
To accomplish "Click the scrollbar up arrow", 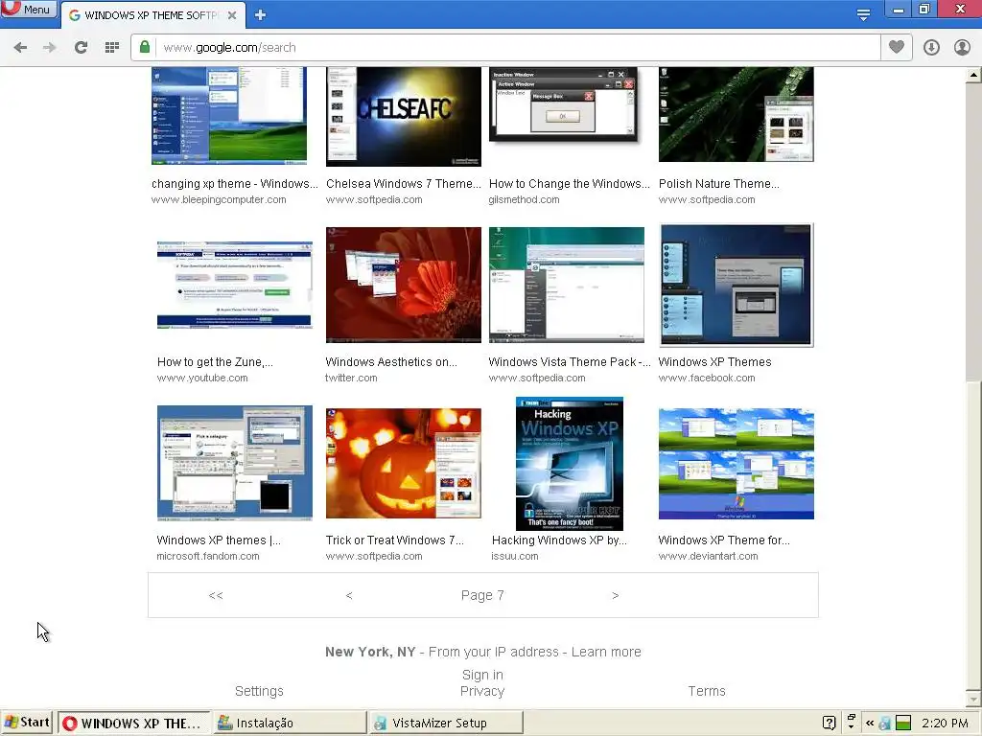I will point(973,75).
